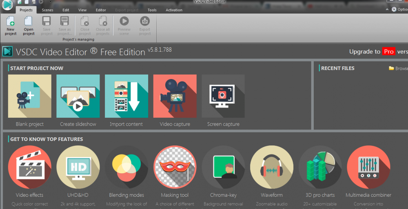The image size is (408, 209).
Task: Launch the Video capture tile
Action: tap(175, 96)
